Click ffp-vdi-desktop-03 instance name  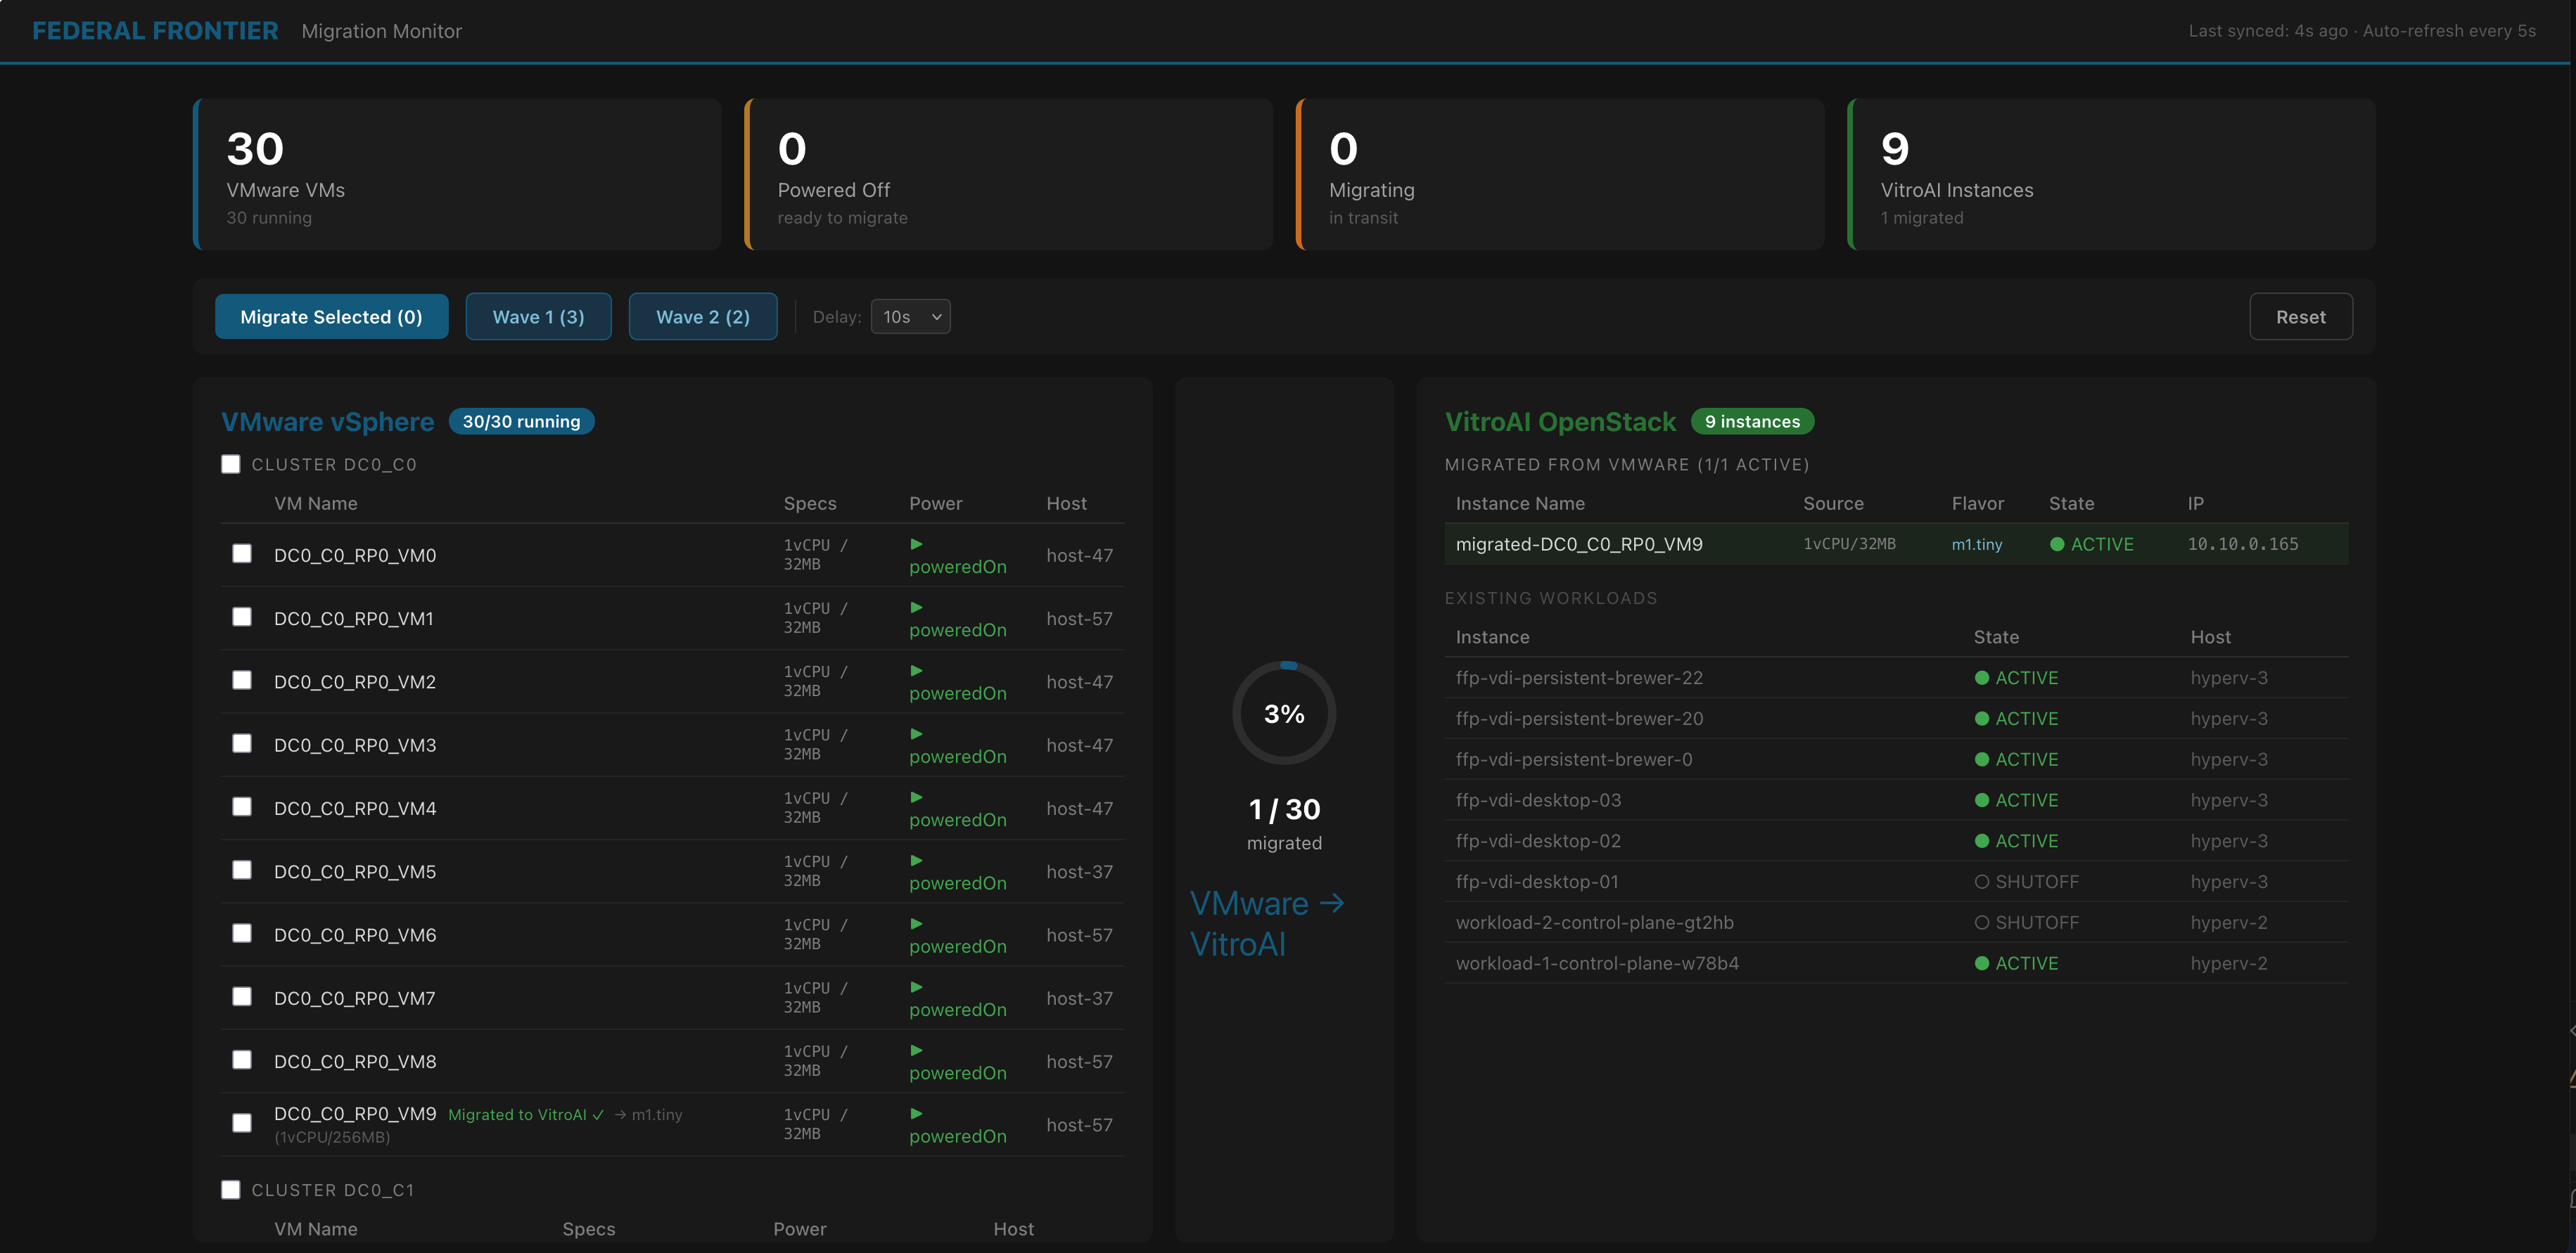1538,800
